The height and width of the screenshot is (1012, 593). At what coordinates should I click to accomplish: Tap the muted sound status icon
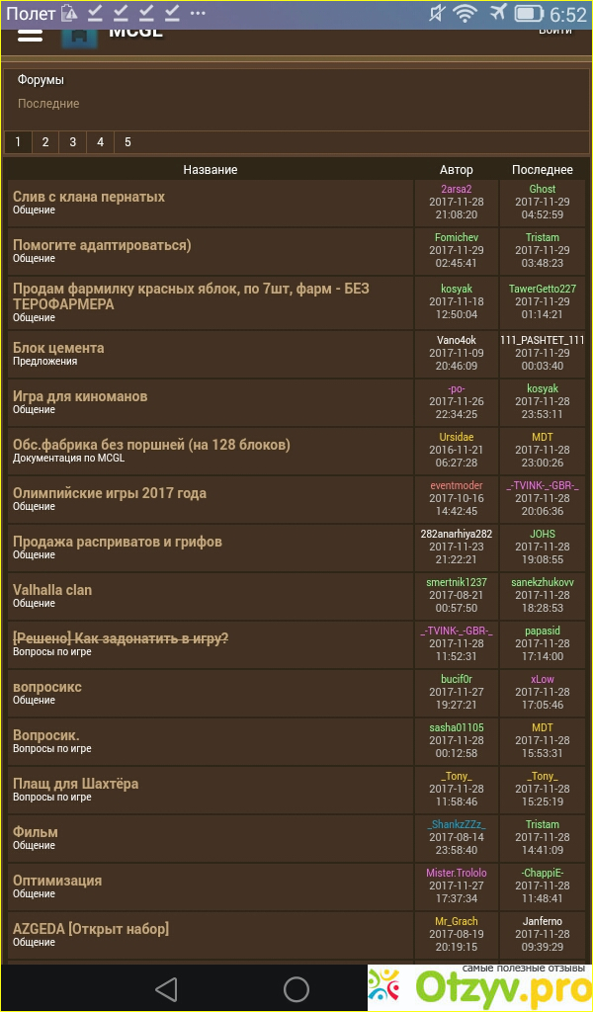click(438, 14)
